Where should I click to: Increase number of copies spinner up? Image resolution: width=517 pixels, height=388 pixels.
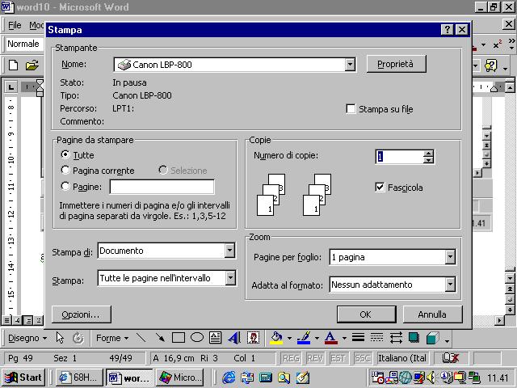pos(428,153)
